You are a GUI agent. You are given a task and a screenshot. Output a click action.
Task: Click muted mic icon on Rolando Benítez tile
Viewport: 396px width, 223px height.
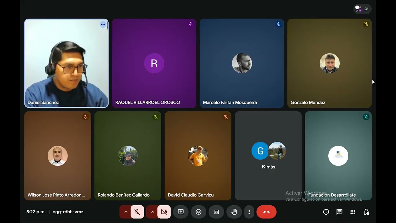pos(156,117)
